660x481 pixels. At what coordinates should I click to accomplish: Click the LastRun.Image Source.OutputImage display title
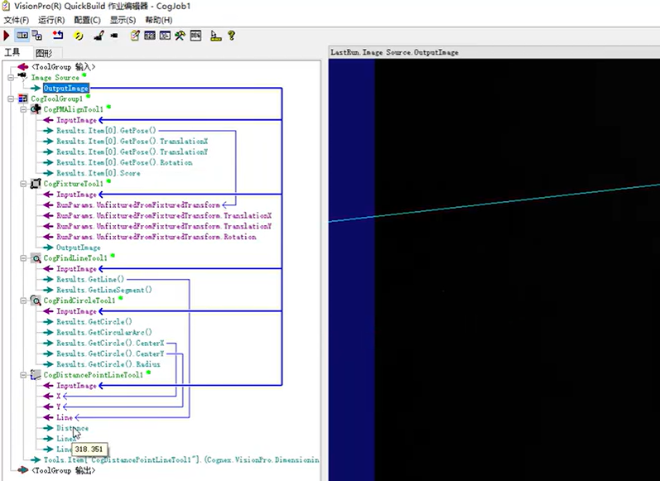click(x=394, y=53)
